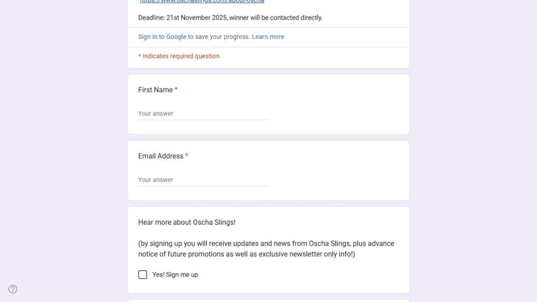Click the 'winner will be contacted directly' text
The image size is (537, 302).
coord(276,18)
